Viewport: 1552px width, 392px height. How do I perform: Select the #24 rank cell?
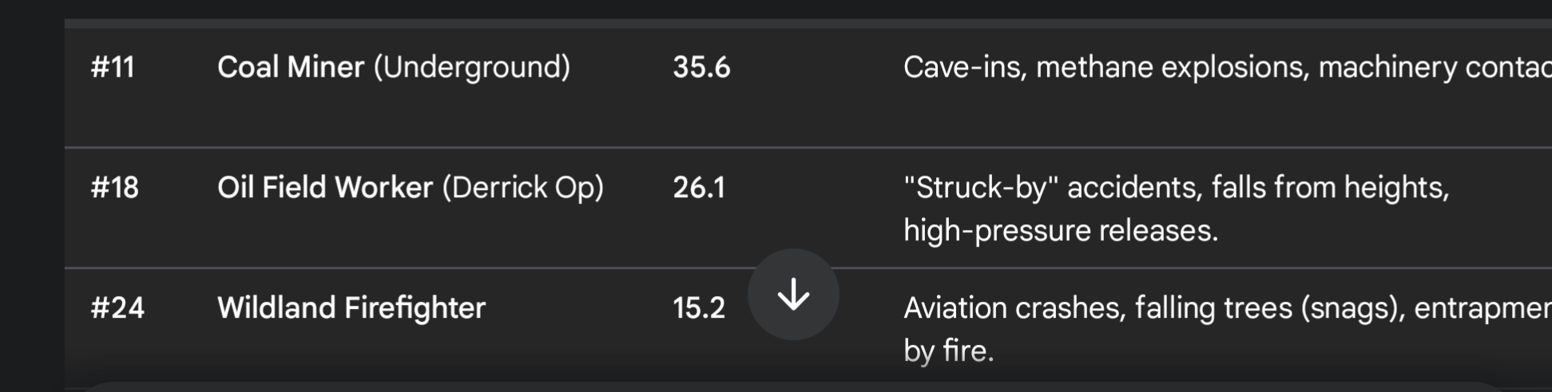coord(117,308)
